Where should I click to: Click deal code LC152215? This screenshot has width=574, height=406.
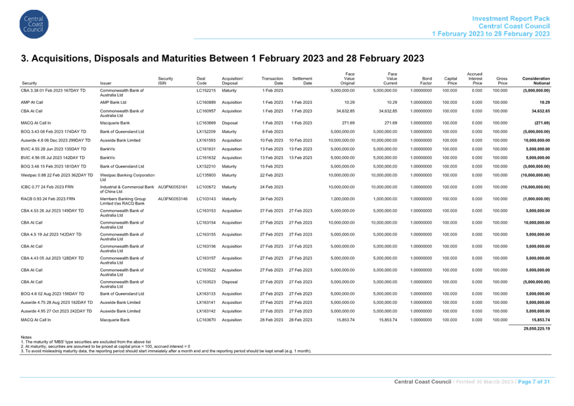(x=206, y=91)
